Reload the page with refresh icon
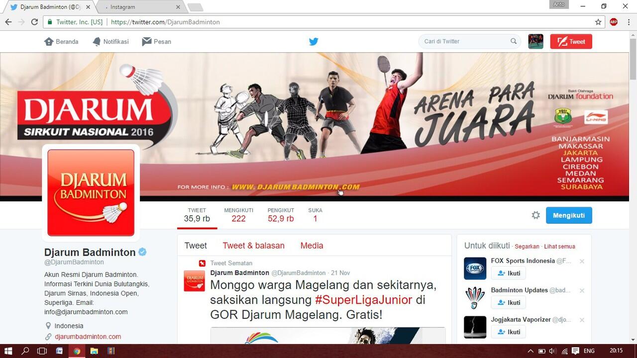This screenshot has width=637, height=358. [x=34, y=22]
